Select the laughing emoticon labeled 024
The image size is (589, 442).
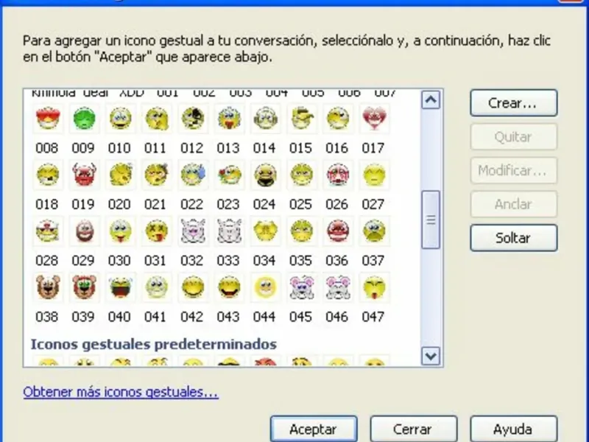pos(266,175)
